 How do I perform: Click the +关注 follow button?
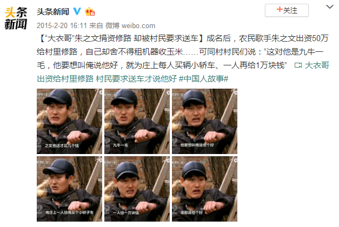[287, 10]
